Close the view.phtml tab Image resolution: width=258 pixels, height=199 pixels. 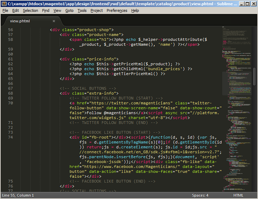(54, 21)
